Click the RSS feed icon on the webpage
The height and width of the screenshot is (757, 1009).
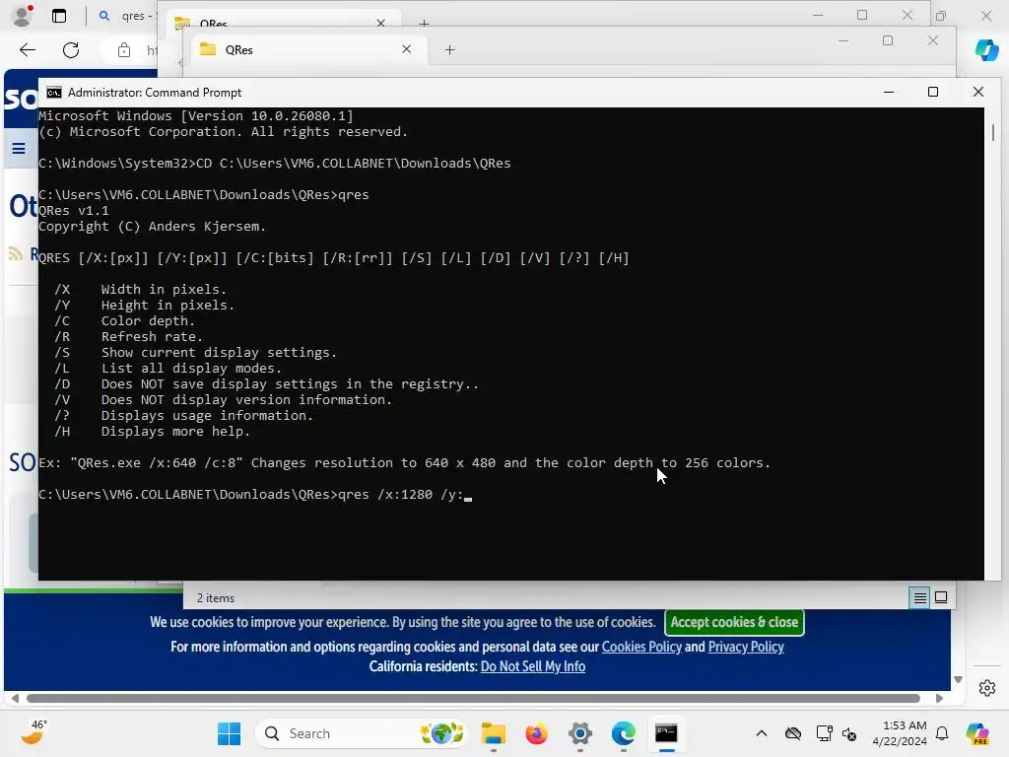16,253
